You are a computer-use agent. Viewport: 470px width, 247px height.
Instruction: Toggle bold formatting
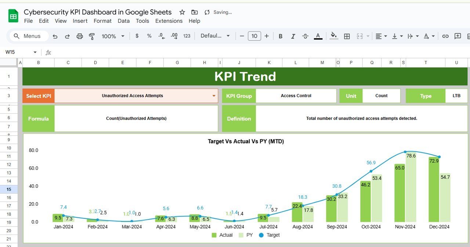(281, 36)
